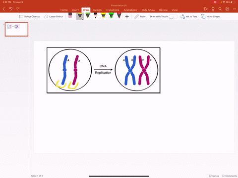
Task: Choose the Lasso Select tool
Action: [54, 16]
